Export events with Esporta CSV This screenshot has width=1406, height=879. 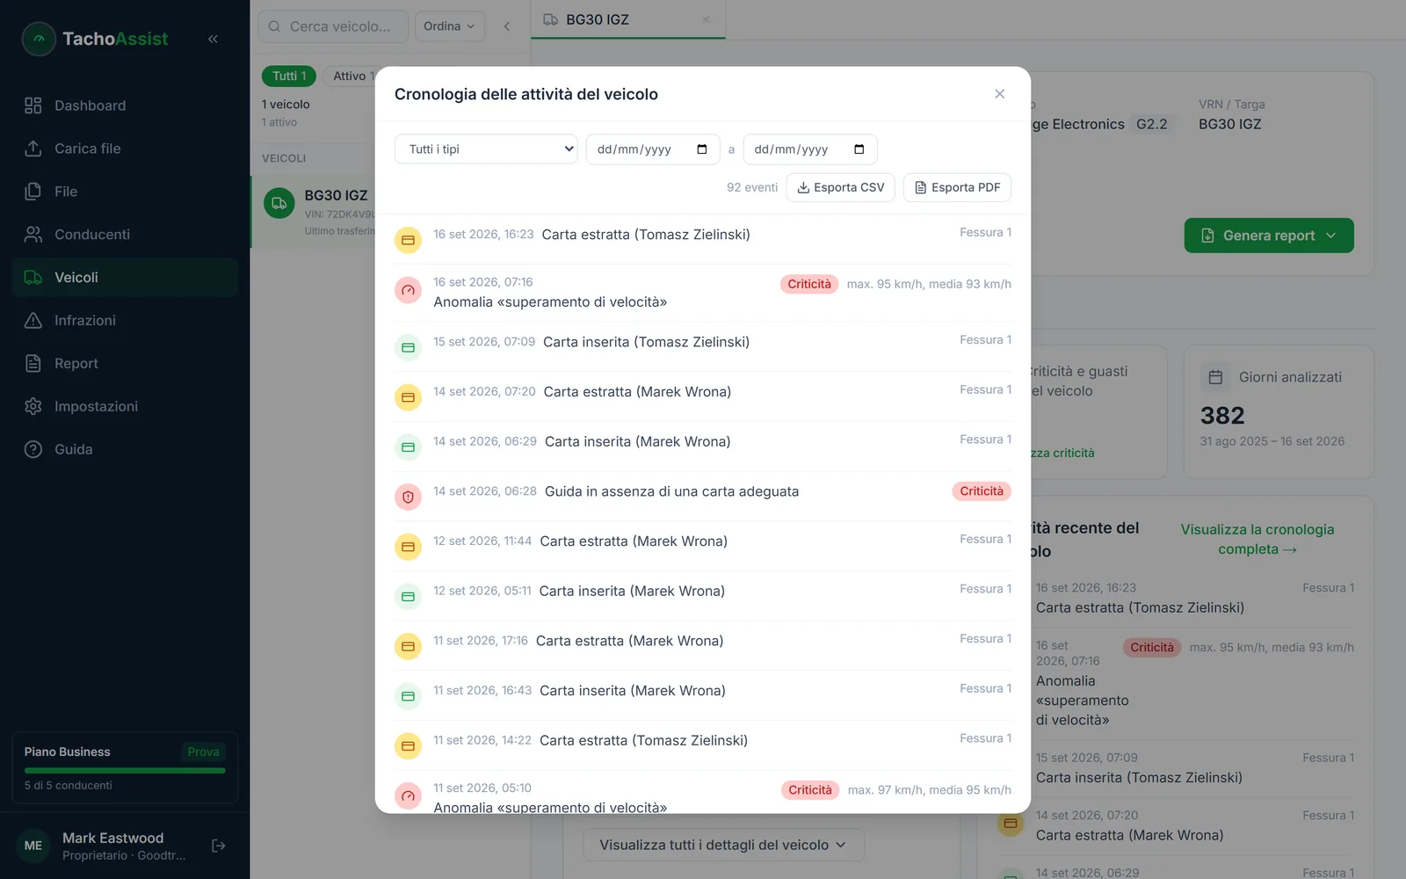point(841,187)
